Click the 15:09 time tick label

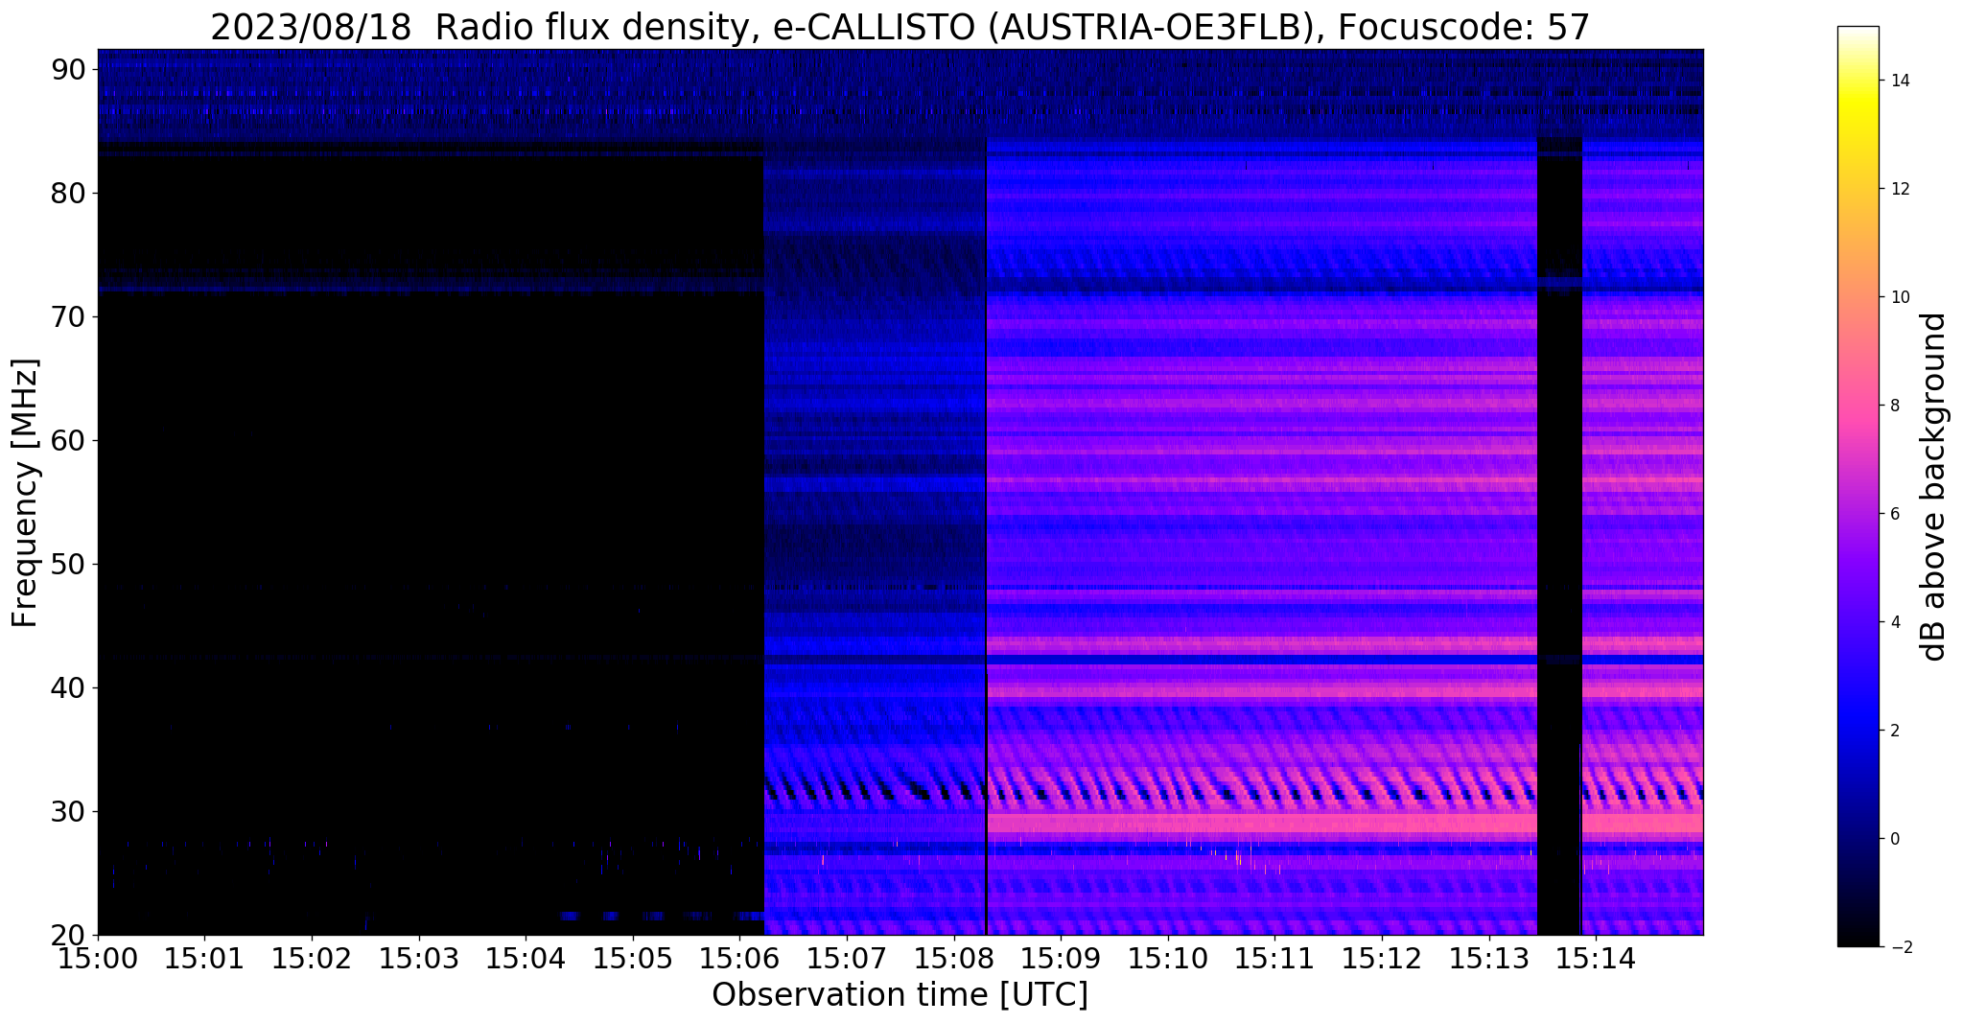(1061, 958)
